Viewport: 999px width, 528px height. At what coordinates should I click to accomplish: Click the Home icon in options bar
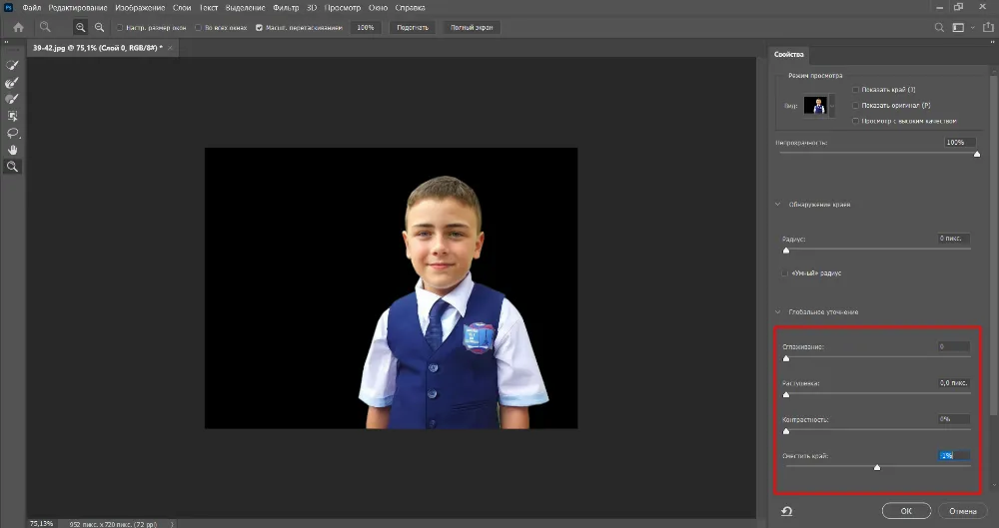[x=18, y=27]
